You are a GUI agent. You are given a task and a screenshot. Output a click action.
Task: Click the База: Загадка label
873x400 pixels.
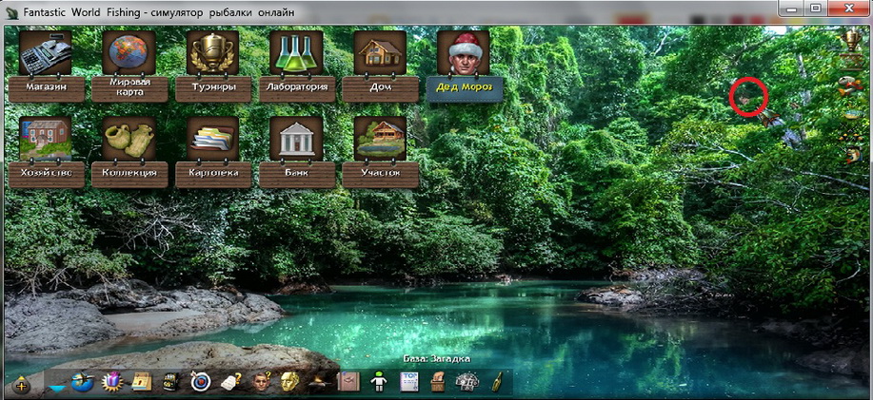(436, 359)
